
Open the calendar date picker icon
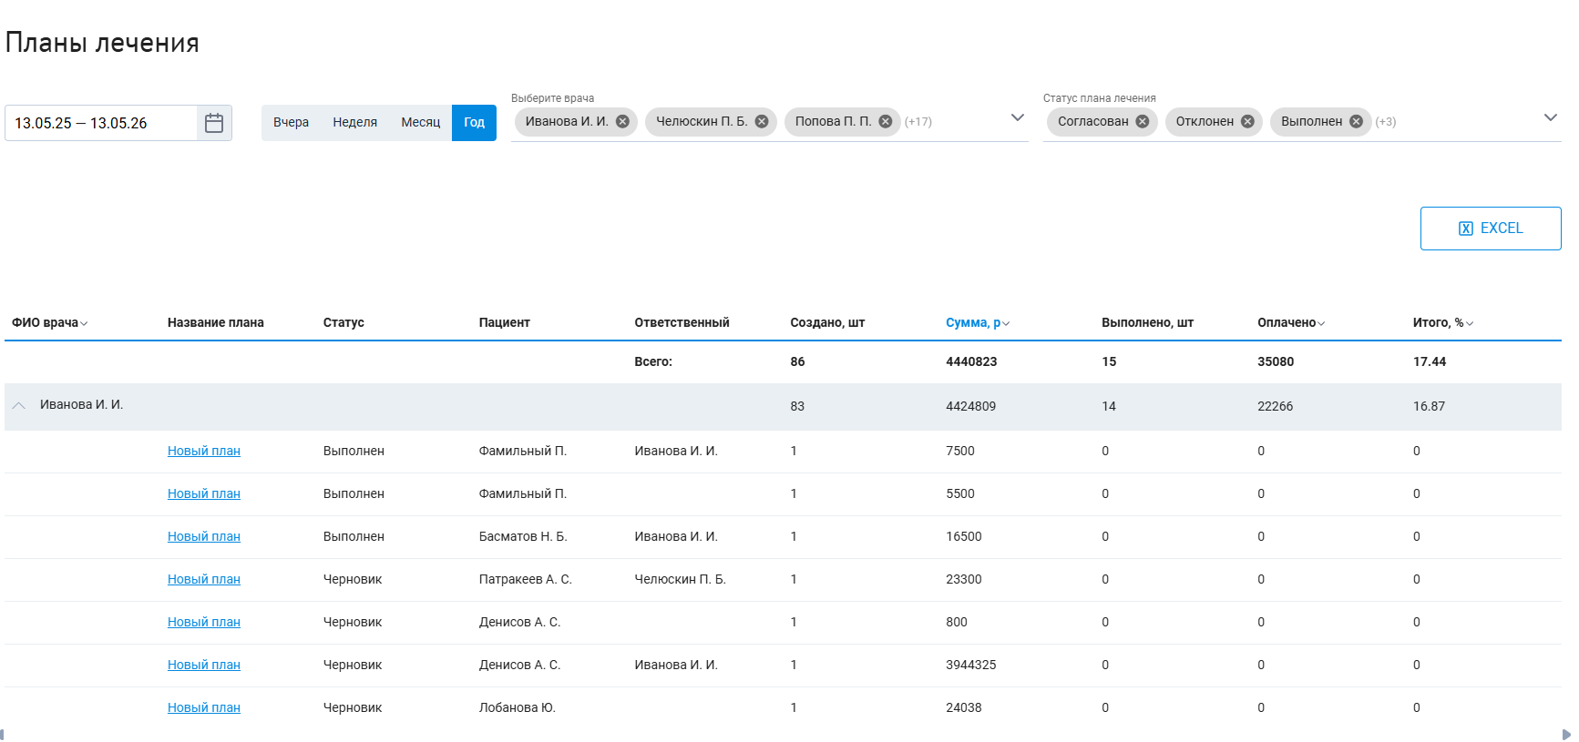(x=214, y=123)
